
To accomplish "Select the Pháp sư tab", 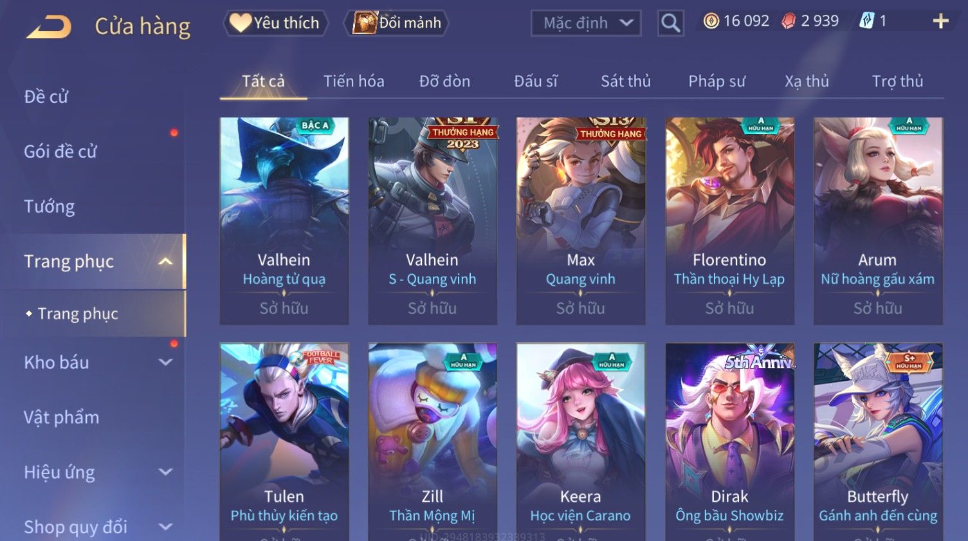I will (x=717, y=81).
